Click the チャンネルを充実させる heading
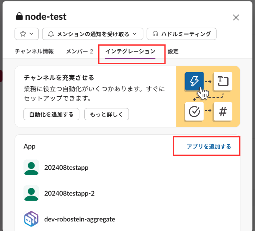Viewport: 255px width, 231px height. pyautogui.click(x=59, y=78)
